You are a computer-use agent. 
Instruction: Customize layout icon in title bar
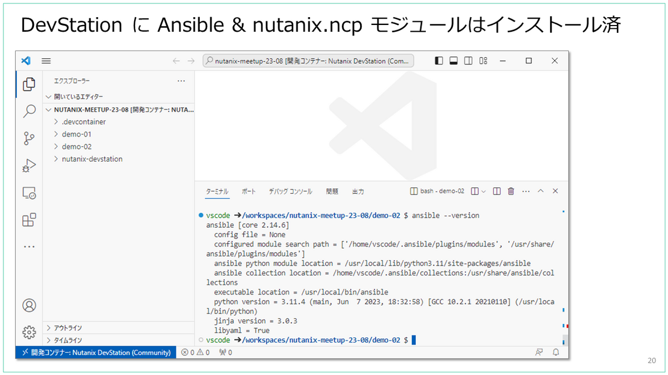(483, 61)
